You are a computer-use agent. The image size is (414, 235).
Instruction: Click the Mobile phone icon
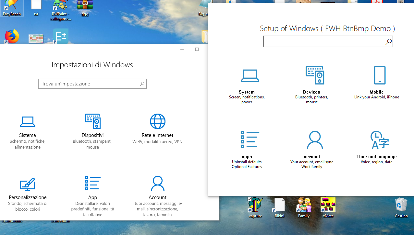click(x=380, y=75)
